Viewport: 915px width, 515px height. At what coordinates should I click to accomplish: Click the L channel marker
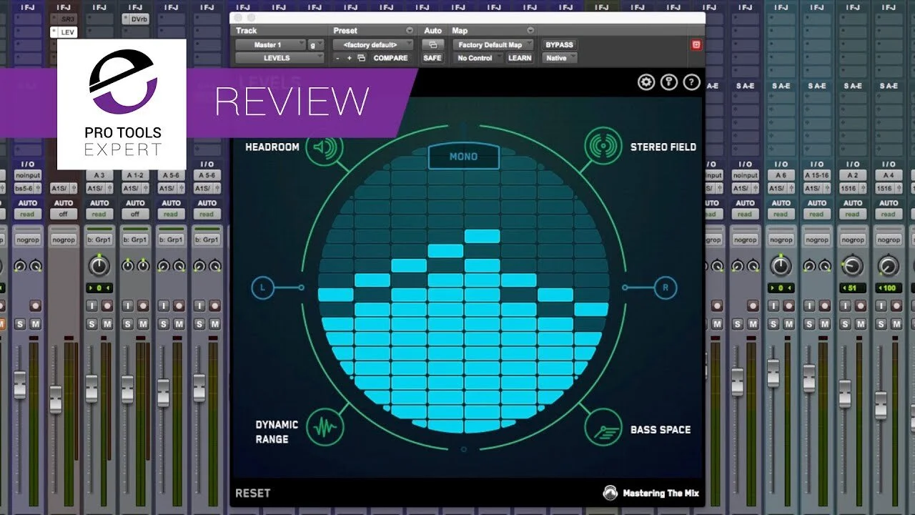click(x=262, y=288)
